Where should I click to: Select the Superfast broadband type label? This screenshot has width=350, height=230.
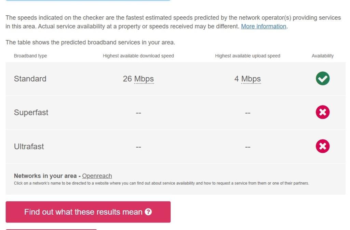[31, 112]
